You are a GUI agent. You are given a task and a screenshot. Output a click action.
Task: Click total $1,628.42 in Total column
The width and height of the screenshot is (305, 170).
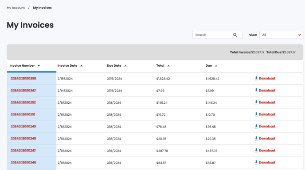[x=163, y=79]
